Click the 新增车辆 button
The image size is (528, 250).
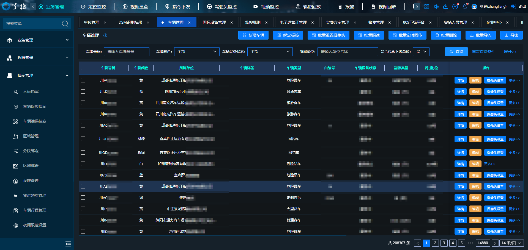(x=253, y=35)
